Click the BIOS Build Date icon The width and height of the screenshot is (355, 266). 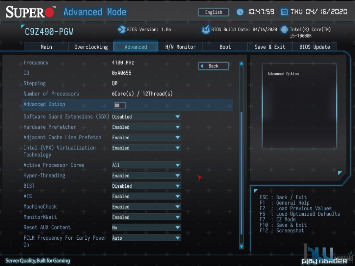coord(206,29)
